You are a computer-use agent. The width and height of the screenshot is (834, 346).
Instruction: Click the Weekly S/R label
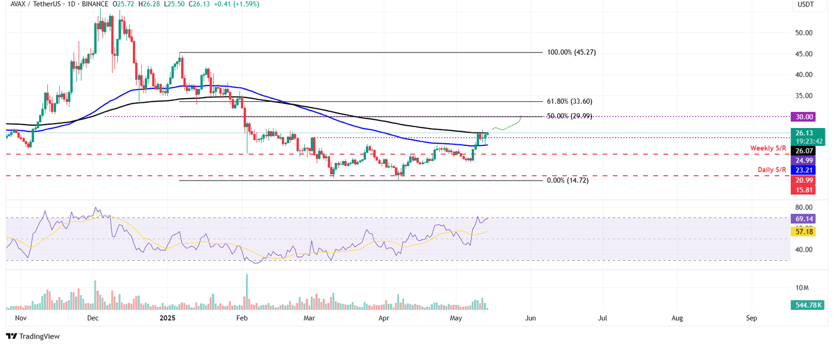click(x=769, y=148)
